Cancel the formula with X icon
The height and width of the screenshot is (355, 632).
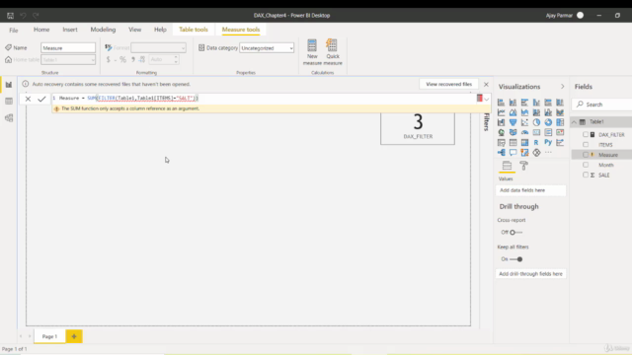coord(28,99)
